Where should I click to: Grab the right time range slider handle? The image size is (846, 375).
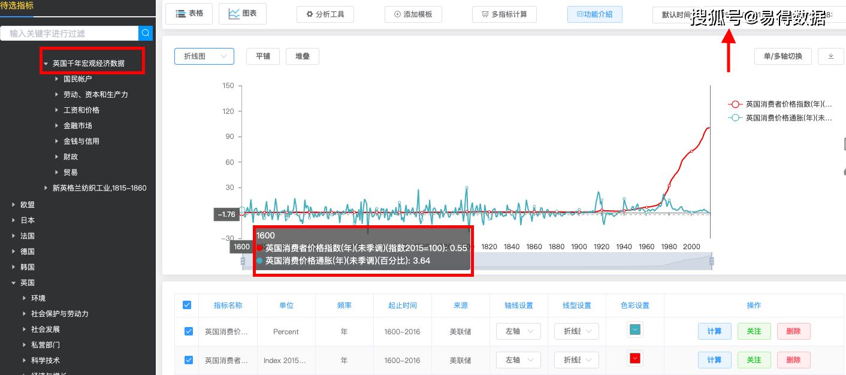[x=712, y=261]
